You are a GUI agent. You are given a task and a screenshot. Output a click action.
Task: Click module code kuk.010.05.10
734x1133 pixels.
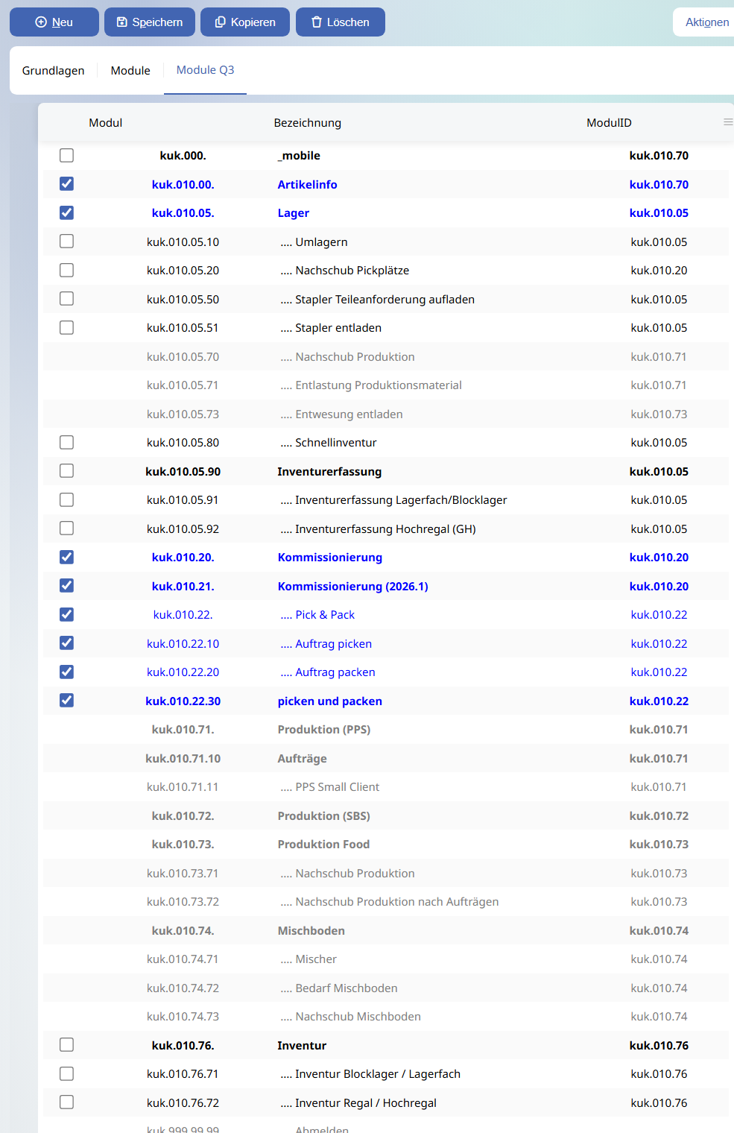coord(183,242)
